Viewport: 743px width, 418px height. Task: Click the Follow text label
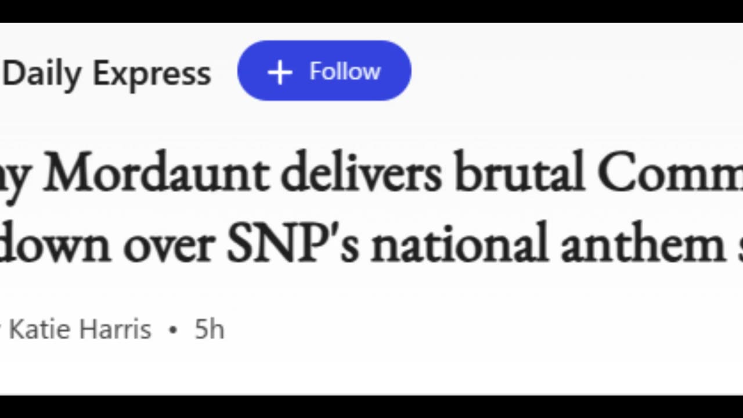[x=345, y=71]
